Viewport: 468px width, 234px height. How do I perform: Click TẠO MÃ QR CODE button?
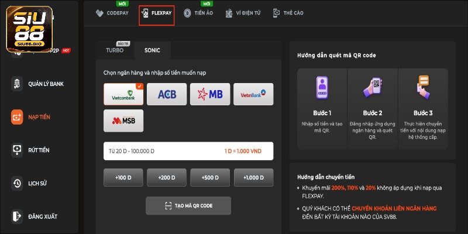[188, 206]
